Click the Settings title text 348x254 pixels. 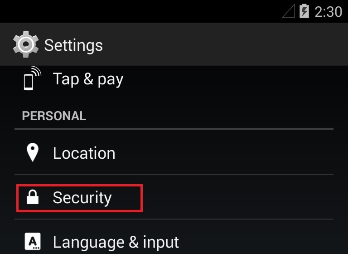click(73, 45)
